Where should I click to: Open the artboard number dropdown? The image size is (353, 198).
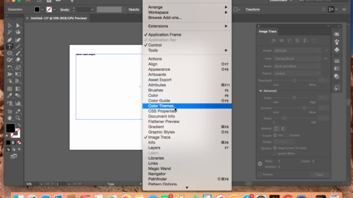[69, 184]
